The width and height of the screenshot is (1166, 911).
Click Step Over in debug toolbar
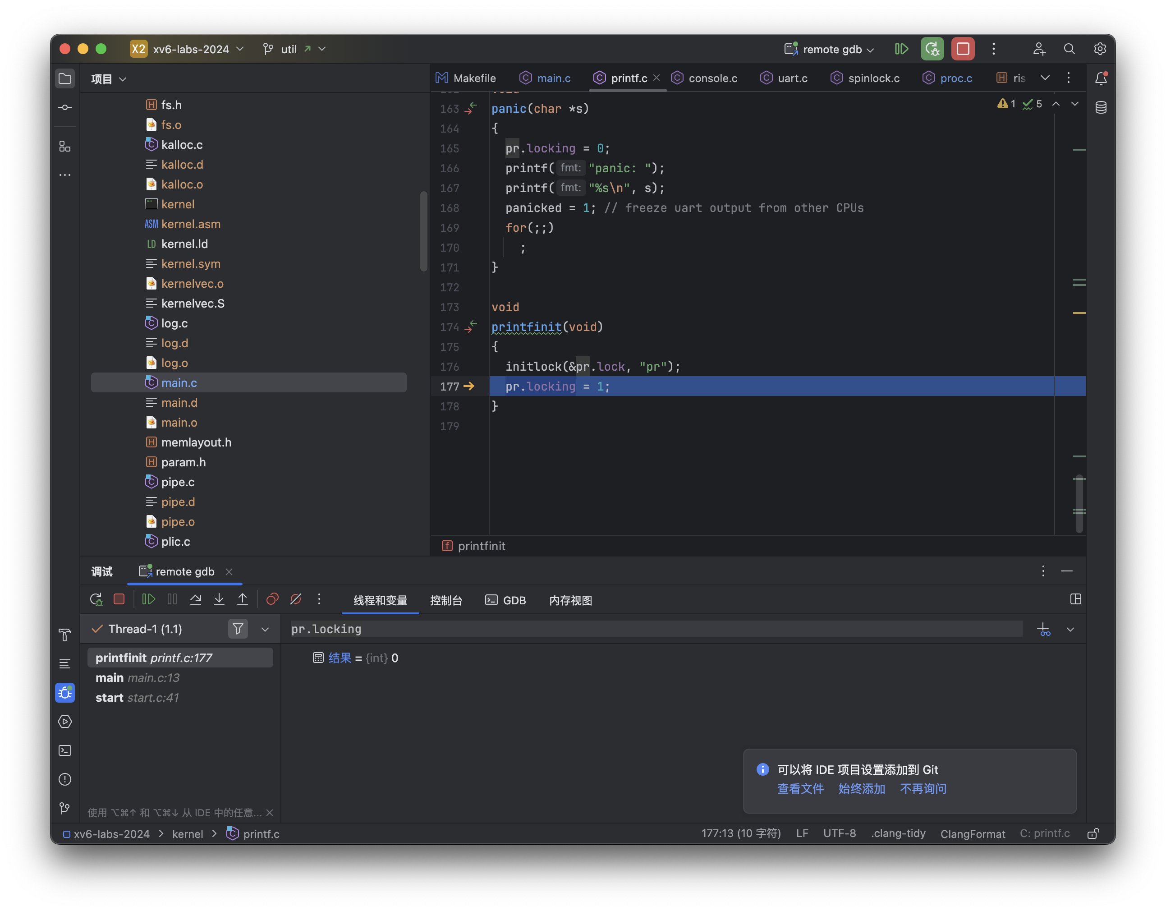pos(195,600)
